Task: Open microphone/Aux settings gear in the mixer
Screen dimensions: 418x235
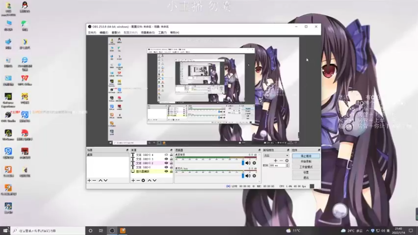Action: (x=254, y=176)
